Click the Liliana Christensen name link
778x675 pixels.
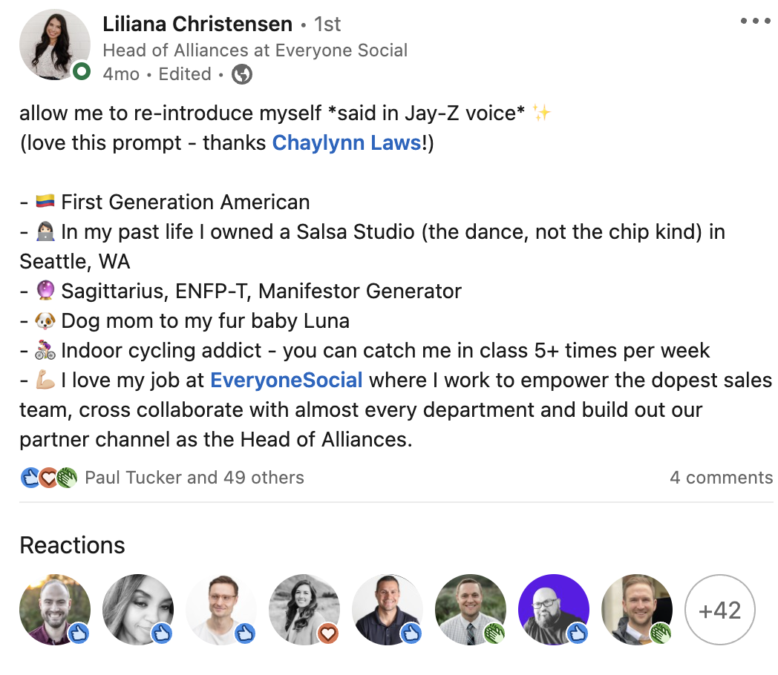click(x=197, y=23)
